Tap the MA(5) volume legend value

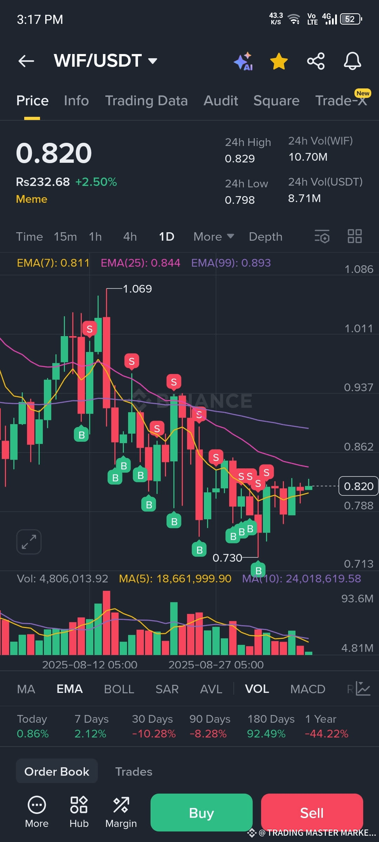point(175,579)
